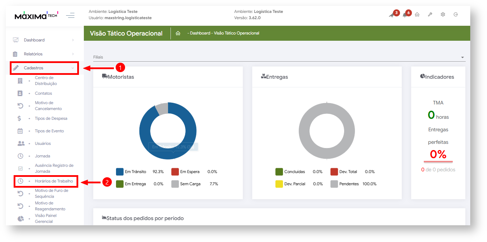Click the logout icon in header

456,15
